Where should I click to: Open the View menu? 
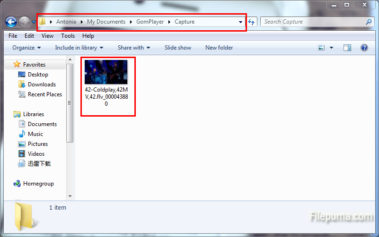coord(47,36)
